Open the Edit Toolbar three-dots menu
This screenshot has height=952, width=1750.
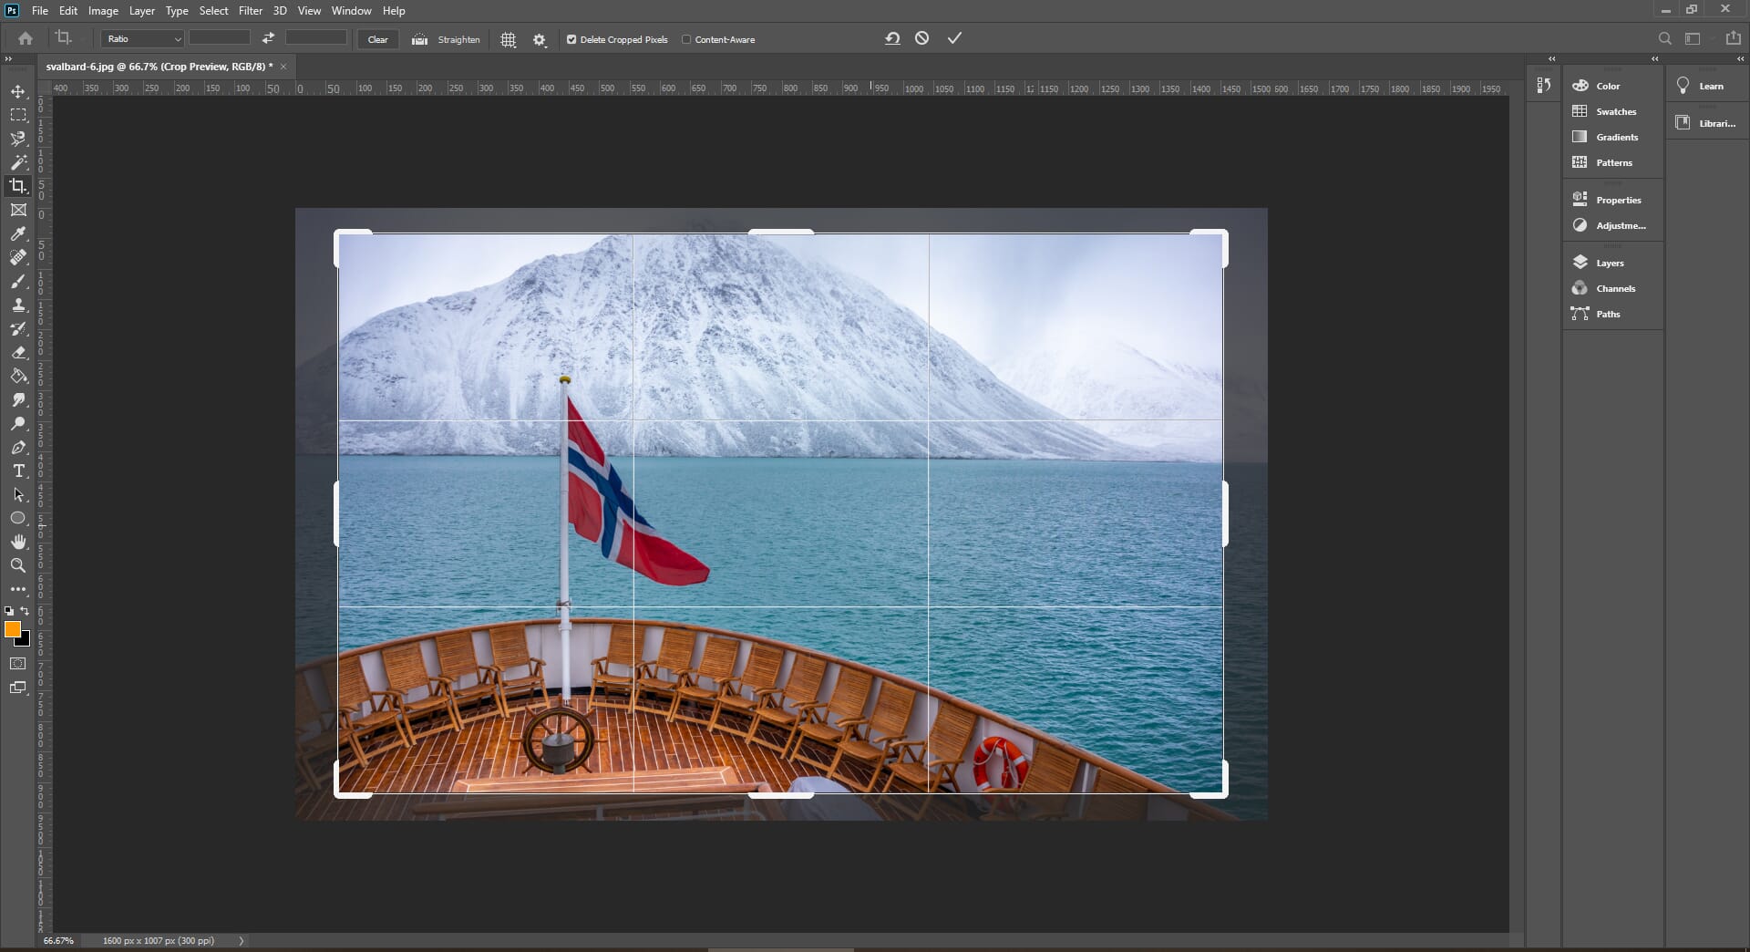point(18,589)
